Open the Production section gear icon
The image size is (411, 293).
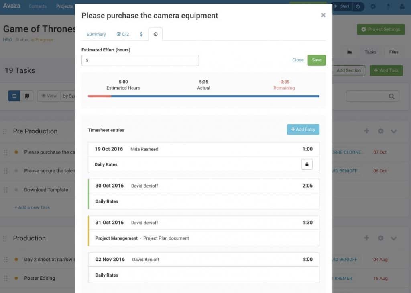point(380,238)
